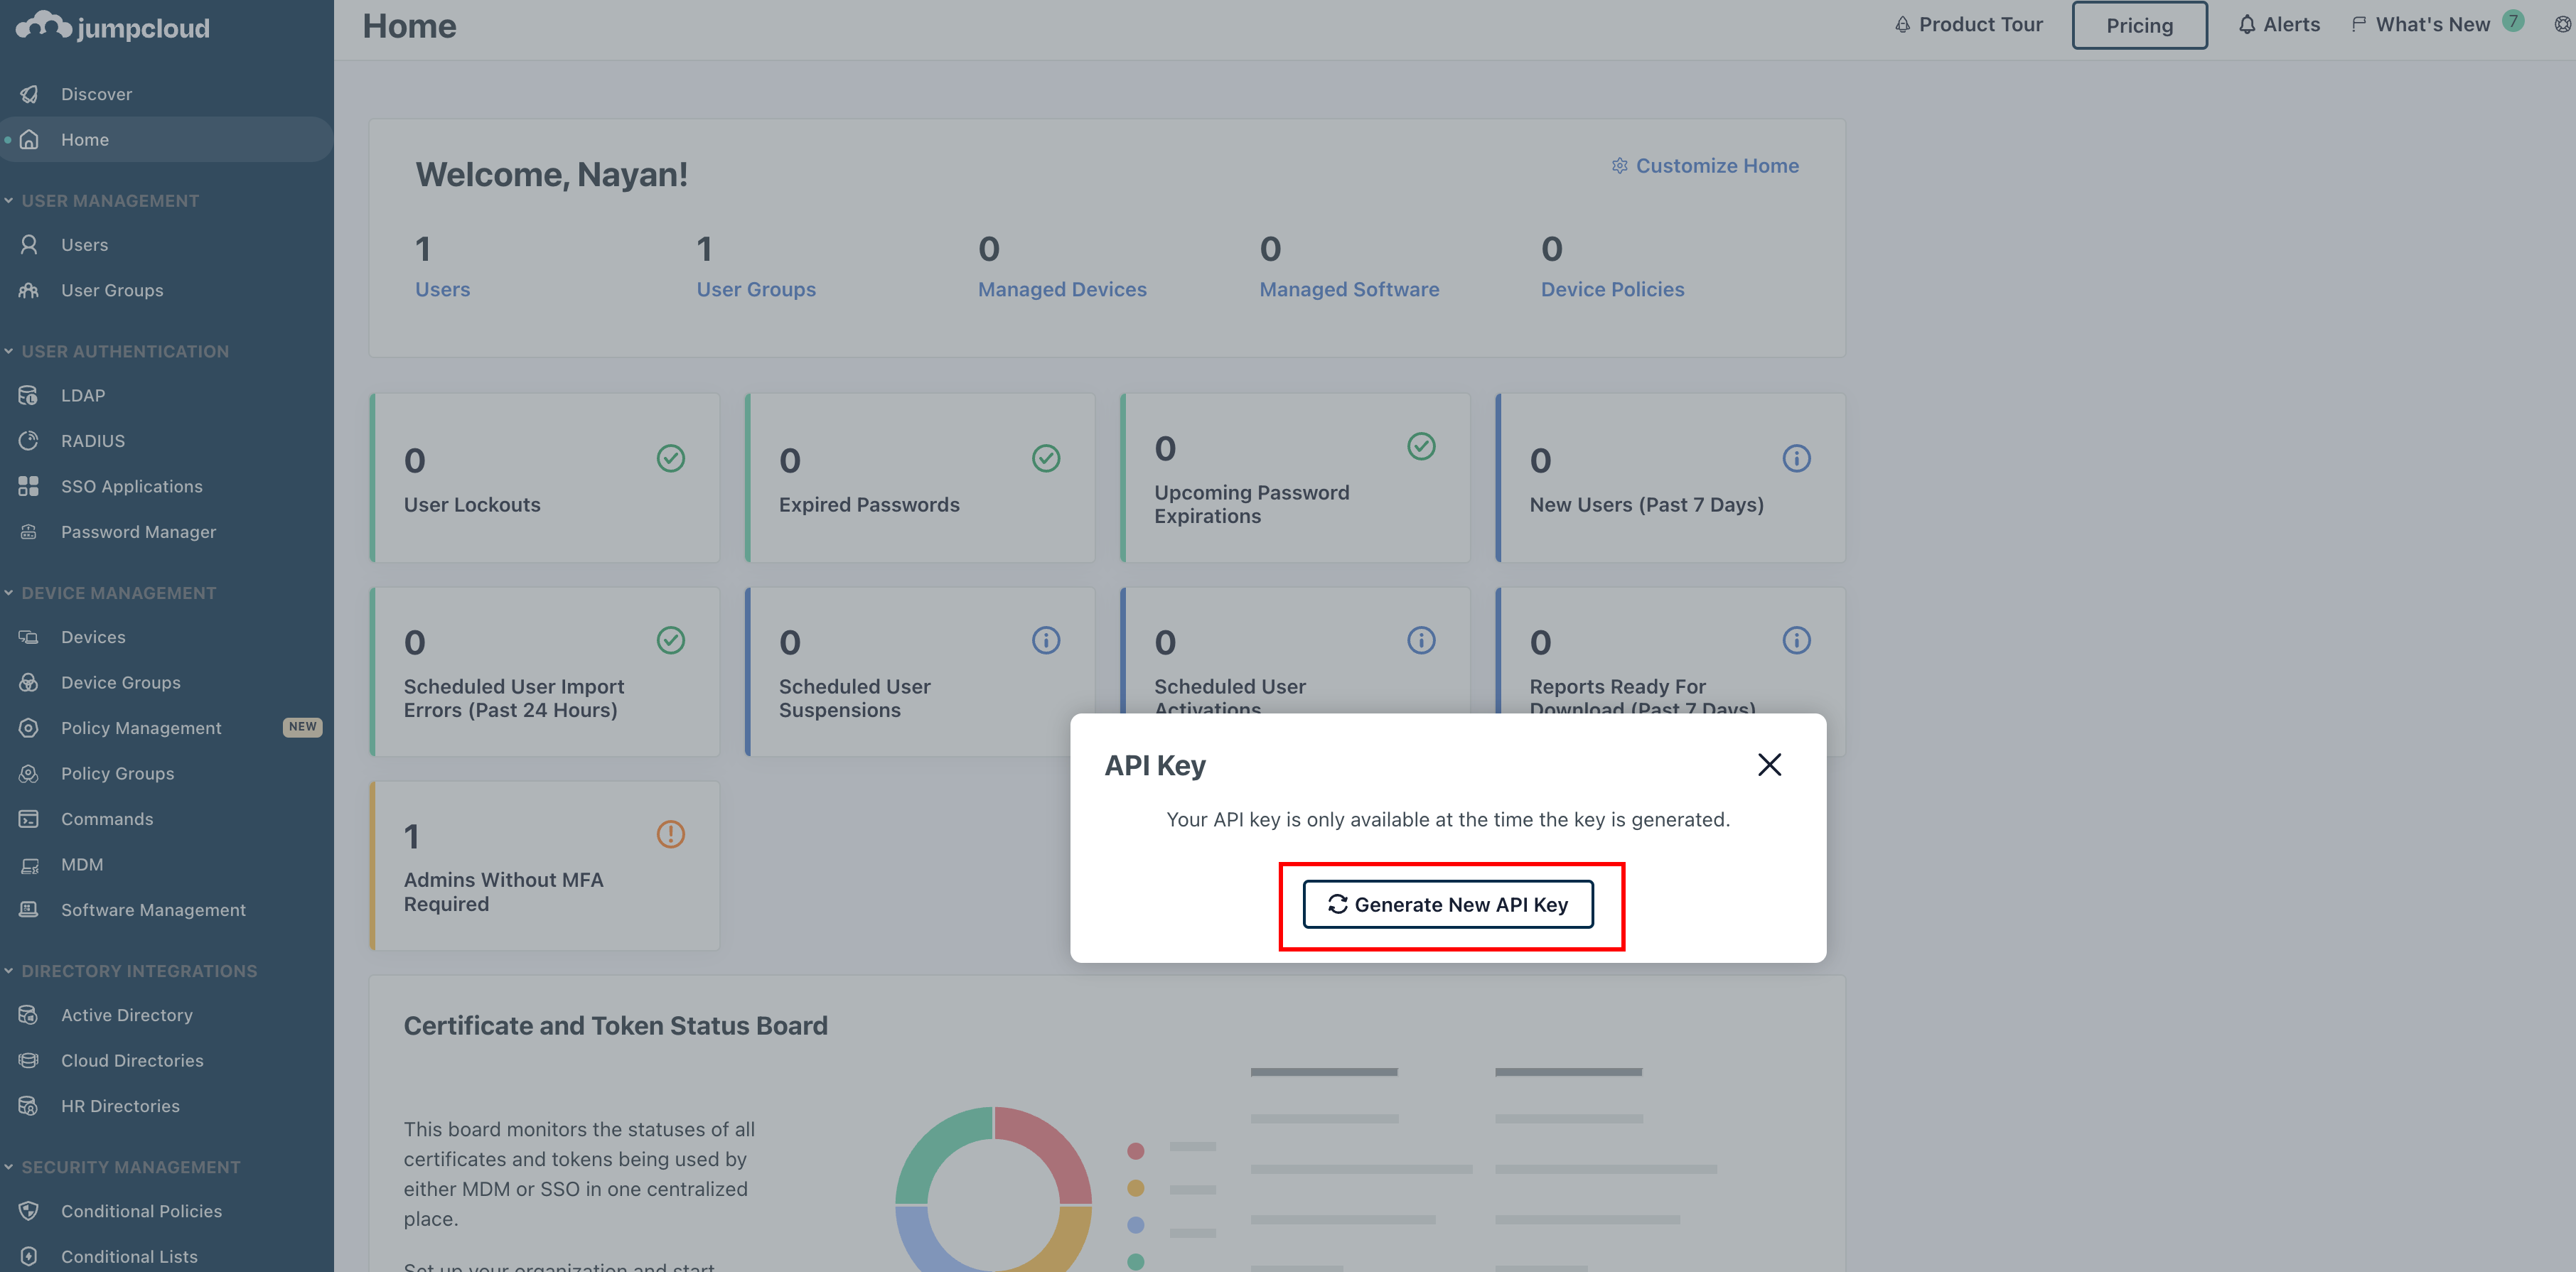Start the Product Tour

click(1968, 24)
